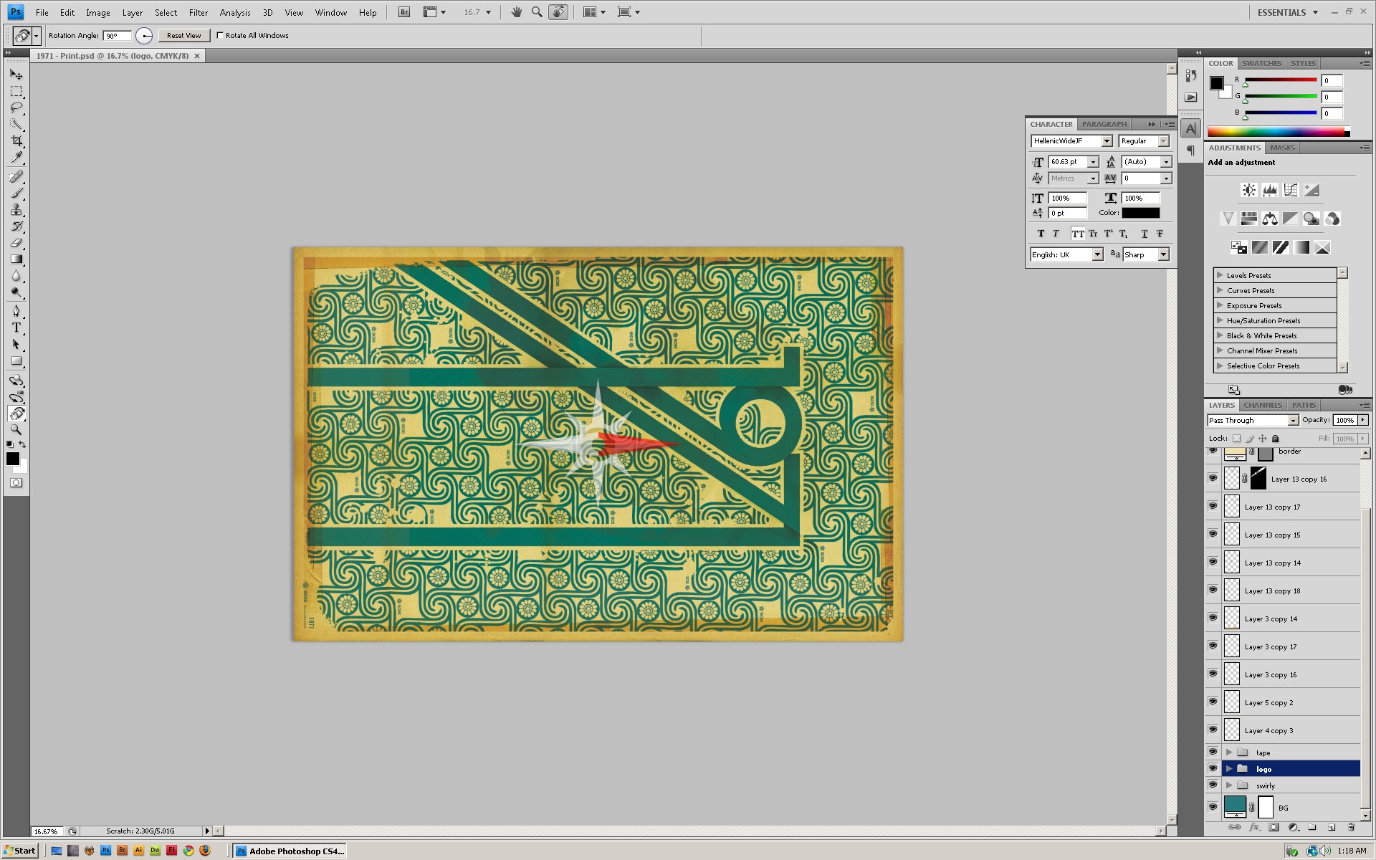Hide Layer 13 copy 17
1376x860 pixels.
click(x=1213, y=506)
